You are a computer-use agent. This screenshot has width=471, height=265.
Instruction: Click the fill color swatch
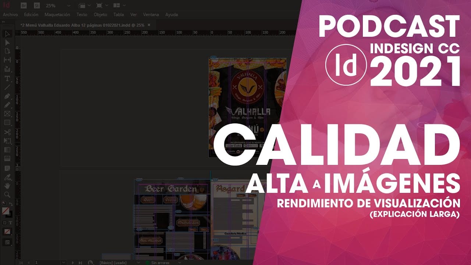point(6,211)
